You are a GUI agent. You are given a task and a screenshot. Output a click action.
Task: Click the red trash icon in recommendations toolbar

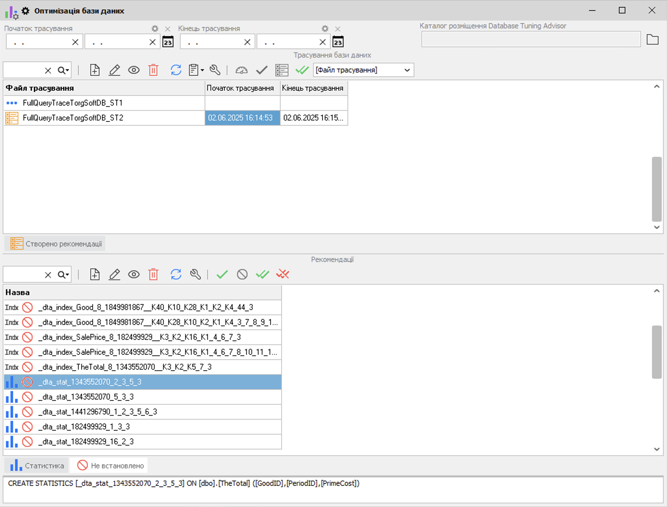tap(153, 275)
